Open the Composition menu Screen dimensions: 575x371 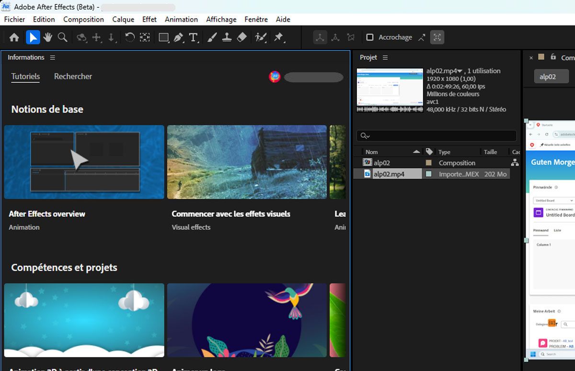pyautogui.click(x=83, y=19)
